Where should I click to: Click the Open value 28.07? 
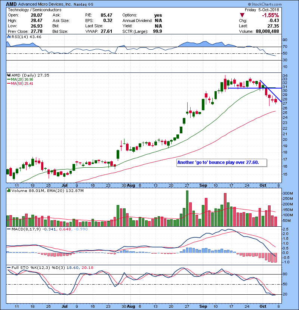[36, 15]
